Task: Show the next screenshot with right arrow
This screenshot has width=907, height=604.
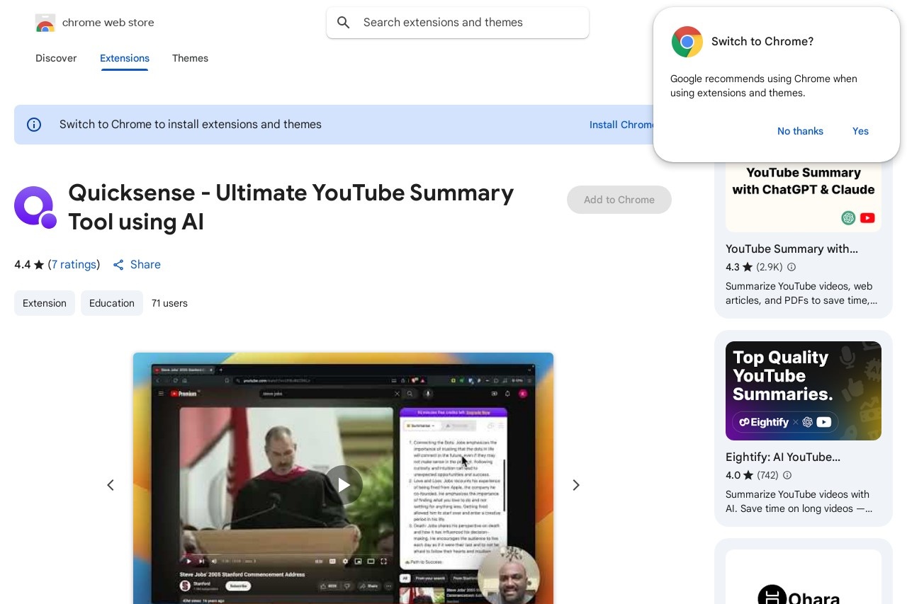Action: (x=576, y=485)
